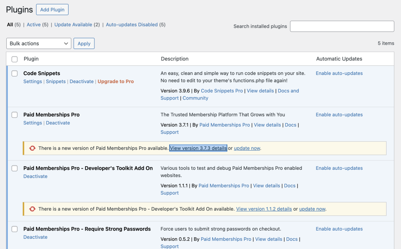This screenshot has width=401, height=249.
Task: Deactivate the Code Snippets plugin
Action: tap(81, 82)
